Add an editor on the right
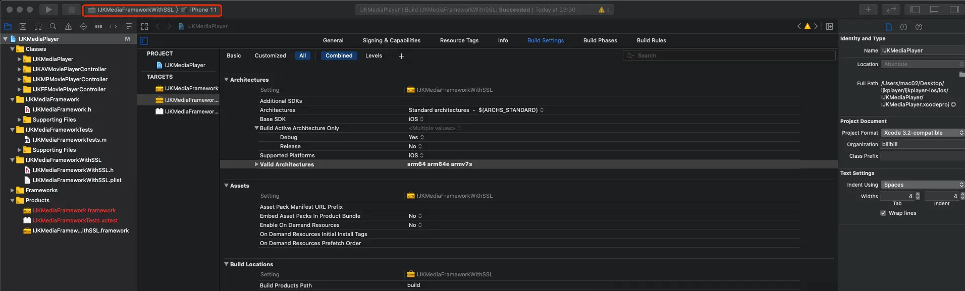The width and height of the screenshot is (965, 291). [829, 26]
